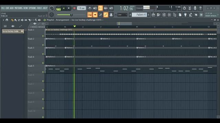Toggle the Track 8 mute switch
The width and height of the screenshot is (220, 123).
(x=43, y=99)
